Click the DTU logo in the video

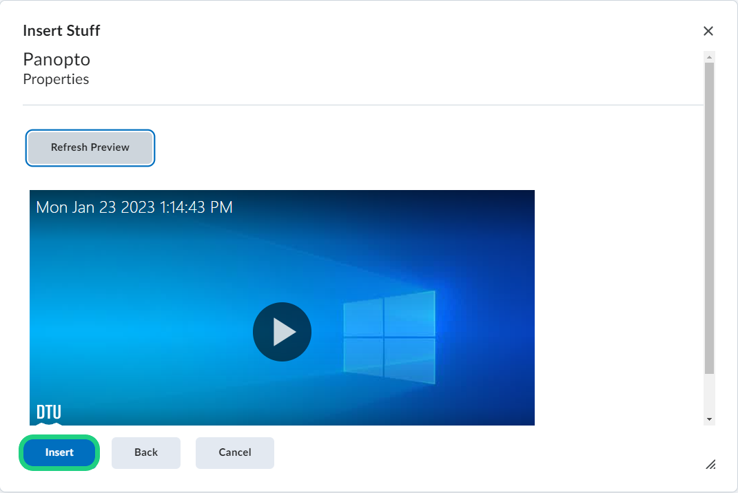[49, 412]
